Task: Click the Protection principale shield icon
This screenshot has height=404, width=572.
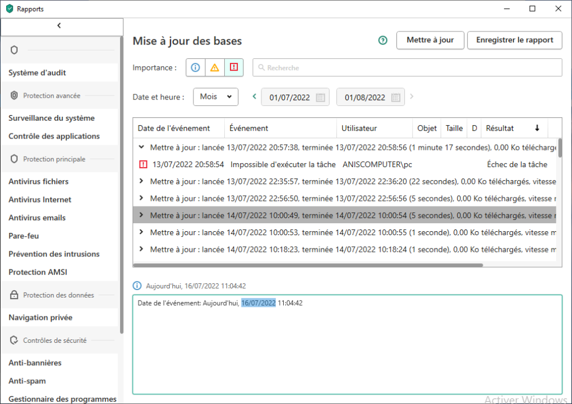Action: click(14, 159)
